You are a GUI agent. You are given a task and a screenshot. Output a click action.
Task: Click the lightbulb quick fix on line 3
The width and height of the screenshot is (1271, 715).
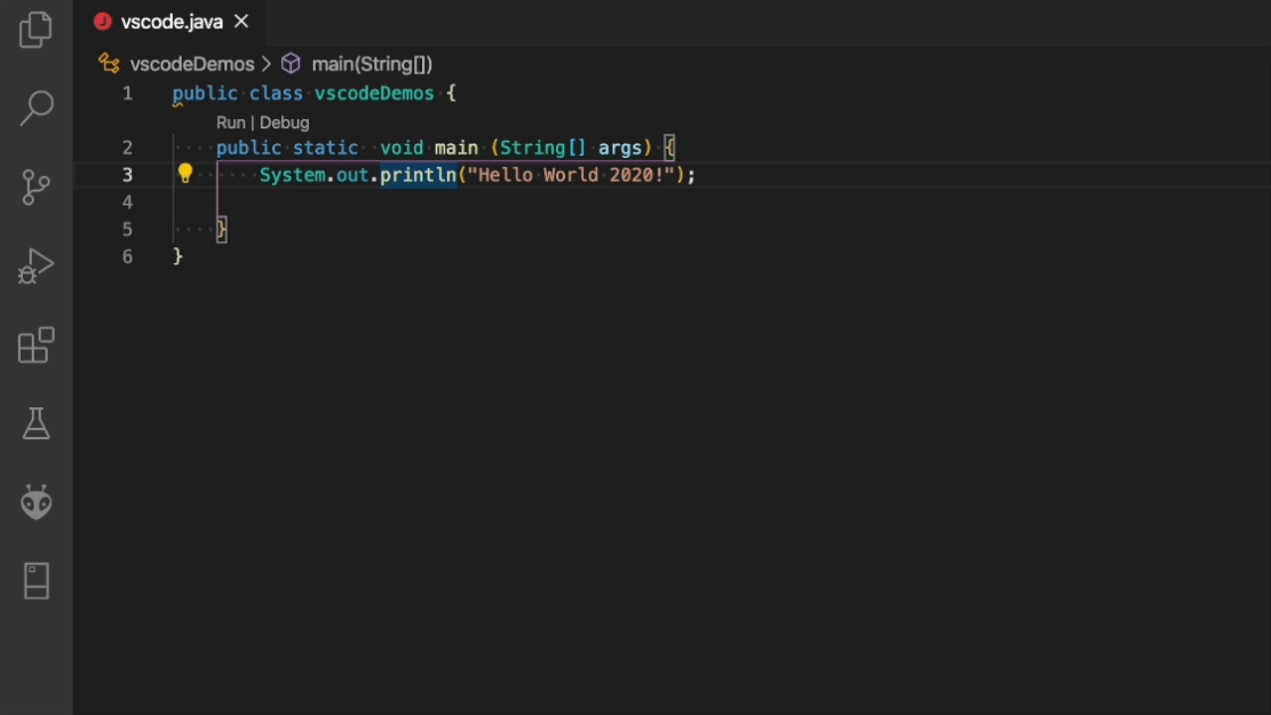pyautogui.click(x=185, y=173)
